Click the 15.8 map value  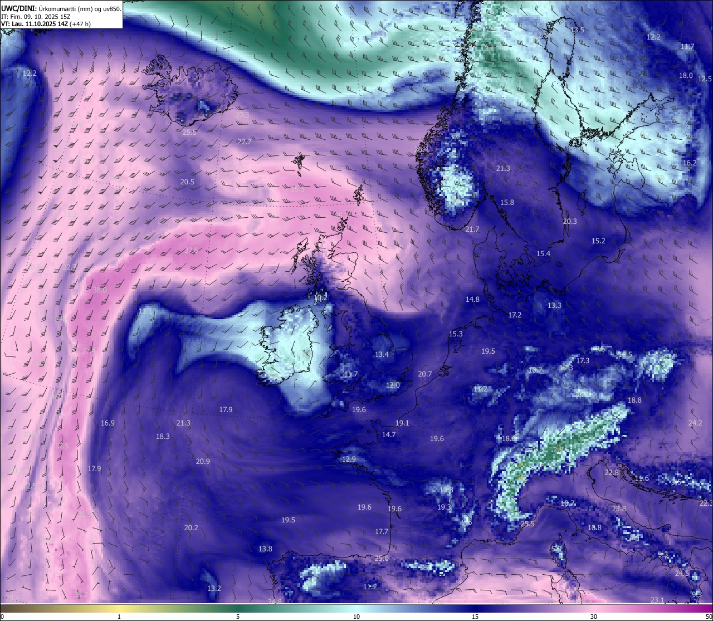pyautogui.click(x=507, y=203)
